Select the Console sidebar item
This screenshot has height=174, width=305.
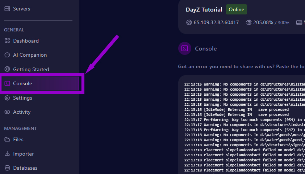coord(40,83)
